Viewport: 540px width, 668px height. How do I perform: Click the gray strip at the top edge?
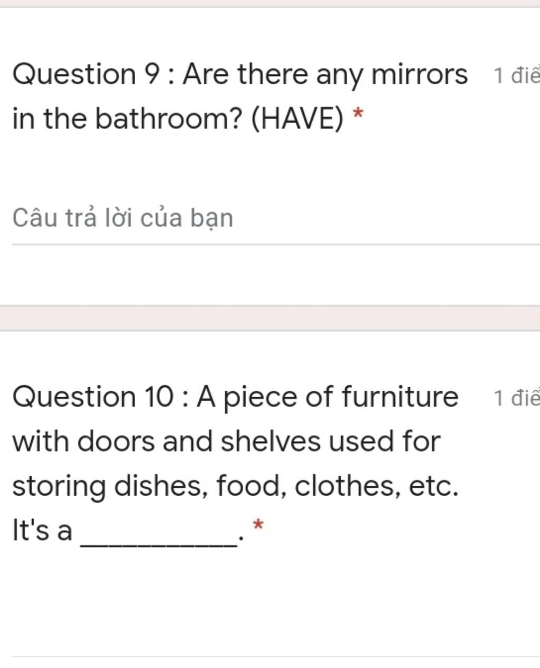click(270, 3)
